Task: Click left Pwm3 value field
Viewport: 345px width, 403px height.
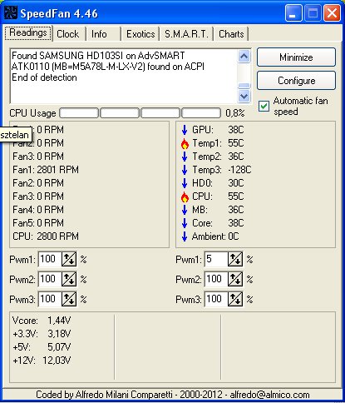Action: pos(50,299)
